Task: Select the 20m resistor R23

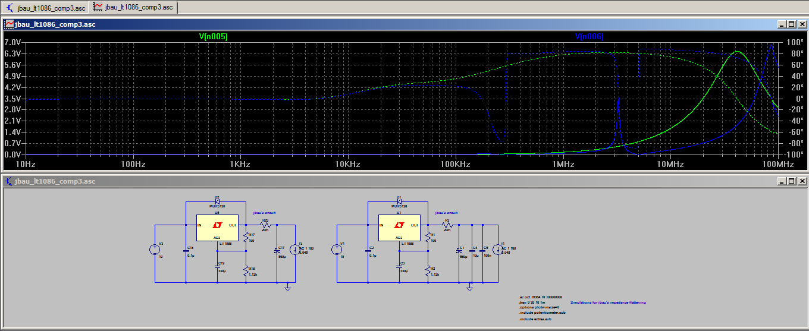Action: [x=265, y=225]
